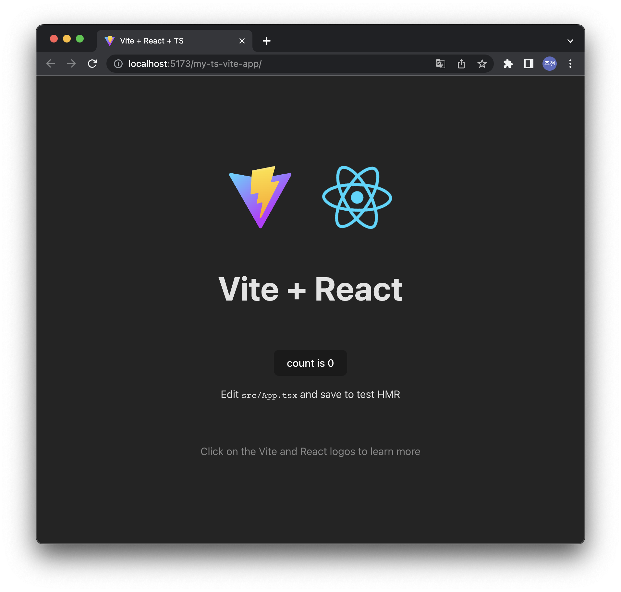Open the Extensions puzzle icon
Image resolution: width=621 pixels, height=592 pixels.
(508, 64)
